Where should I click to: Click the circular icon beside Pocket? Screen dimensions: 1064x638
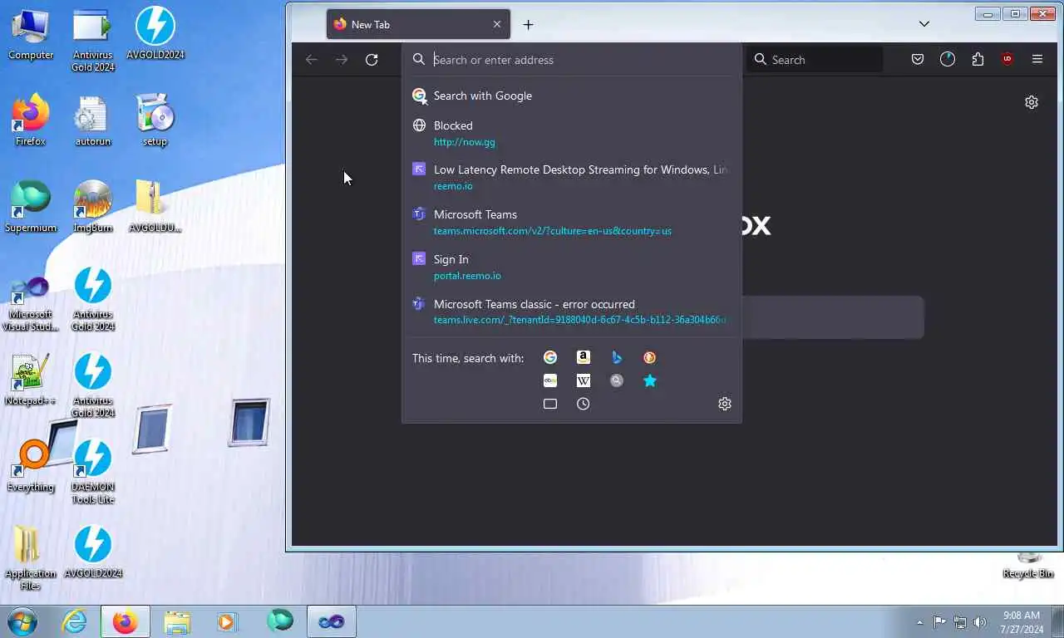click(948, 60)
